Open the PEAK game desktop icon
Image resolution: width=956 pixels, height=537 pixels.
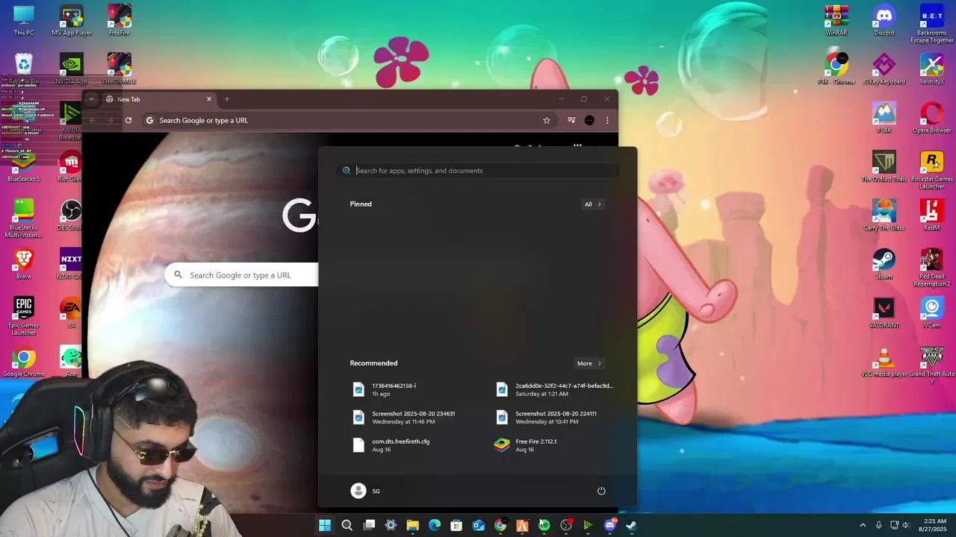[884, 118]
